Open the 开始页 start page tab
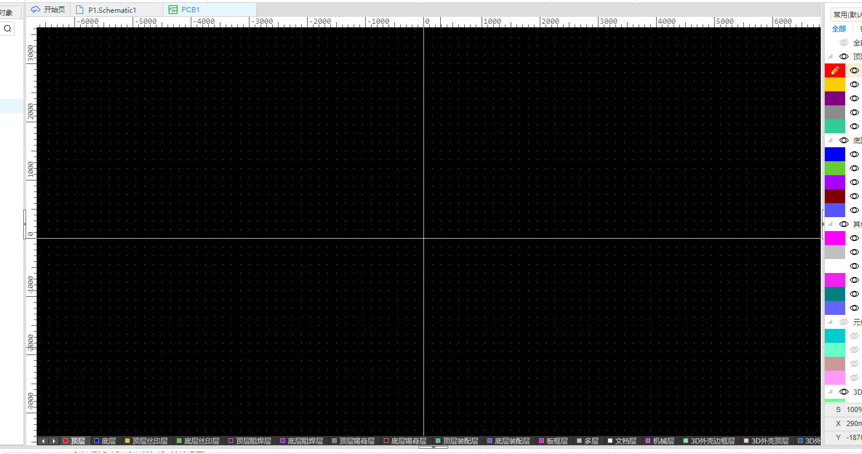 (x=49, y=9)
